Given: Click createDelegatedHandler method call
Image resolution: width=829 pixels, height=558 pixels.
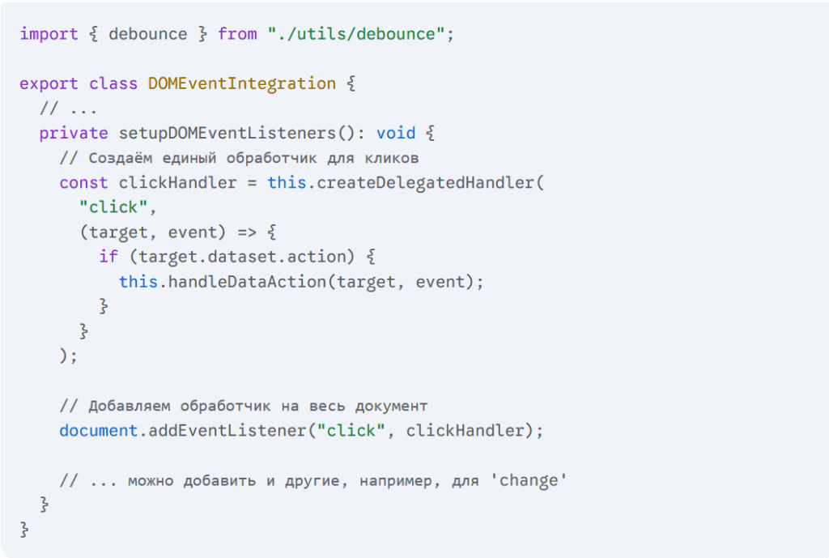Looking at the screenshot, I should [425, 182].
